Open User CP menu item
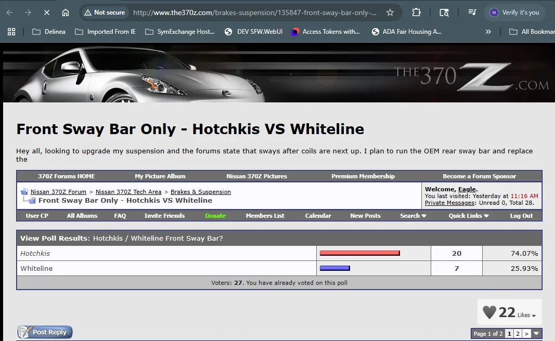The width and height of the screenshot is (555, 341). pos(37,216)
